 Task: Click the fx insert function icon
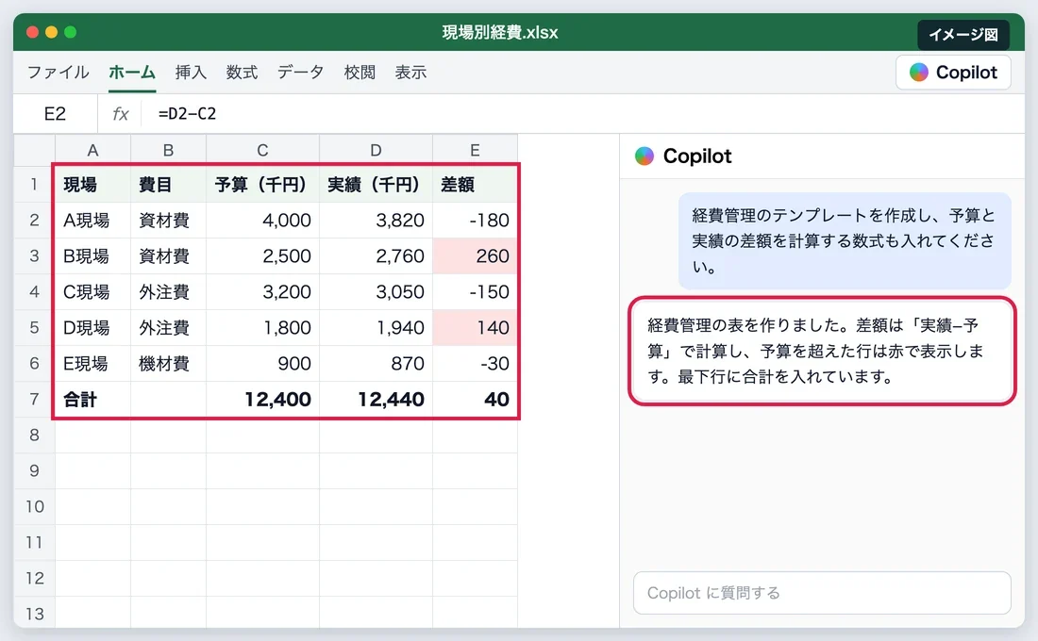[x=121, y=114]
